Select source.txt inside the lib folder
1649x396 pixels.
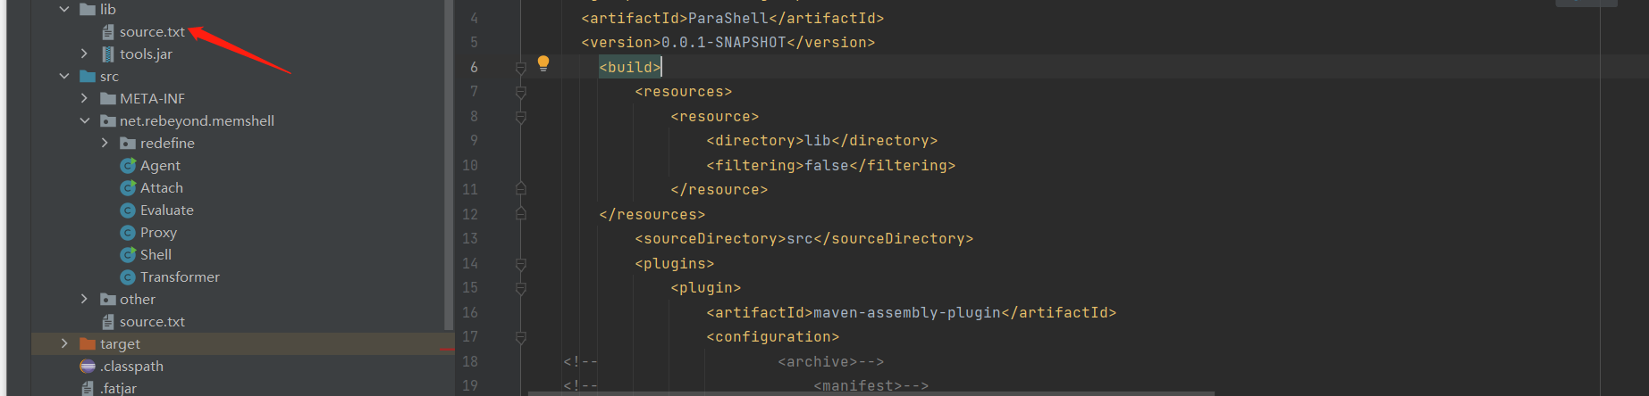click(152, 32)
